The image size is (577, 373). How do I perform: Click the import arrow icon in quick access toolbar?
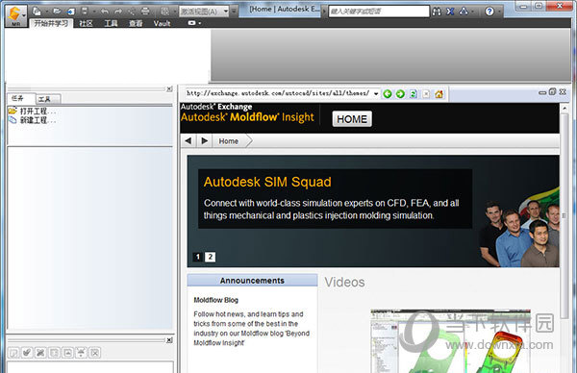click(70, 12)
